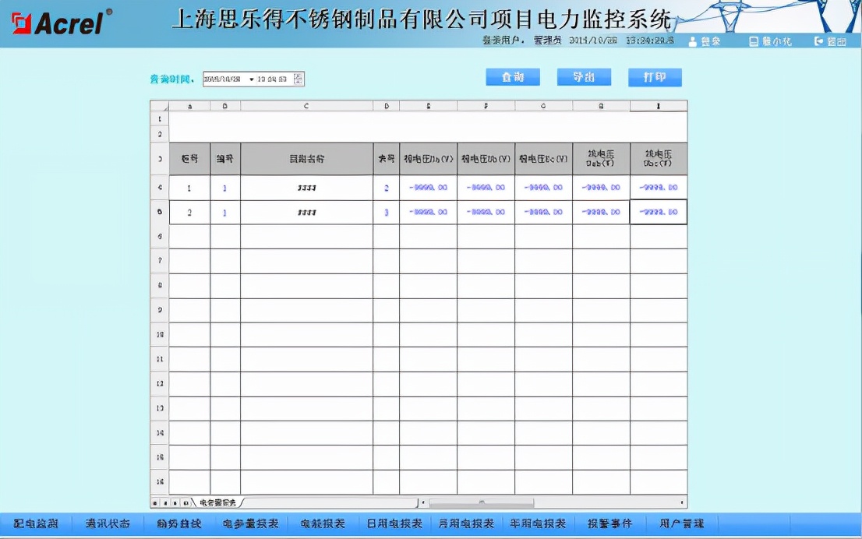Click the 相电压Ua(V) header cell
The image size is (862, 539).
(x=428, y=159)
